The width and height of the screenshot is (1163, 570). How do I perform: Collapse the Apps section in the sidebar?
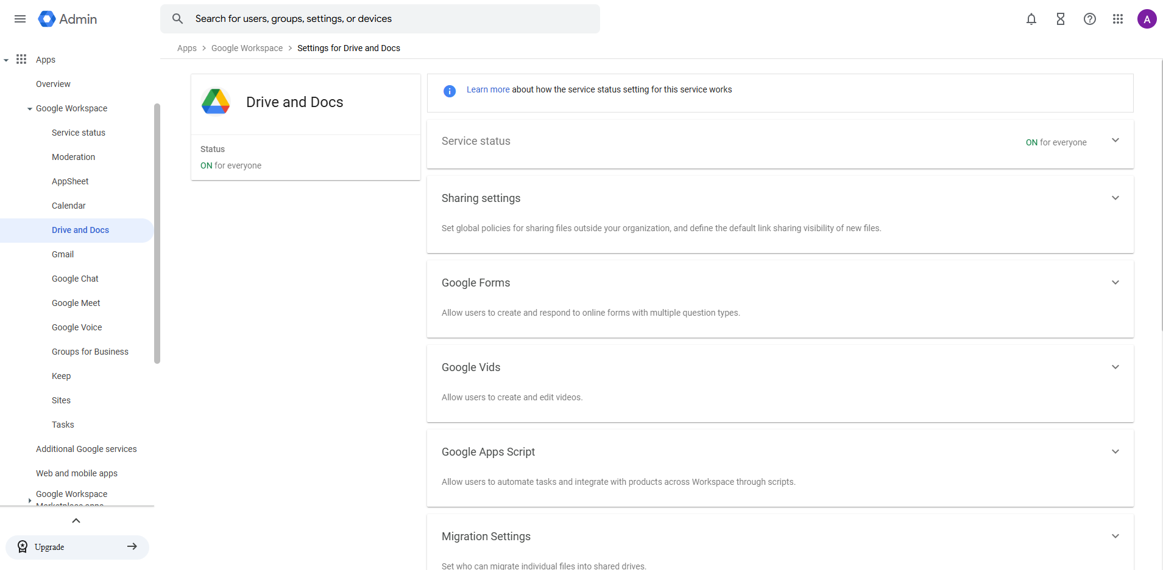pyautogui.click(x=6, y=60)
